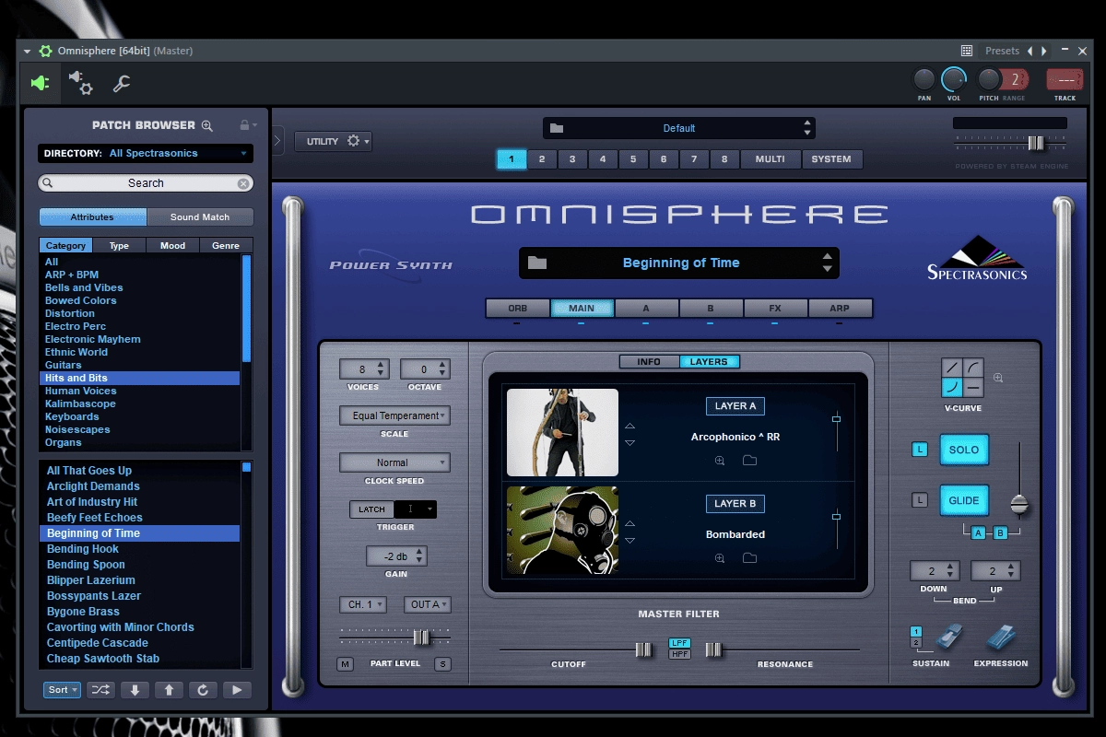
Task: Select the linear velocity curve shape
Action: click(x=952, y=368)
